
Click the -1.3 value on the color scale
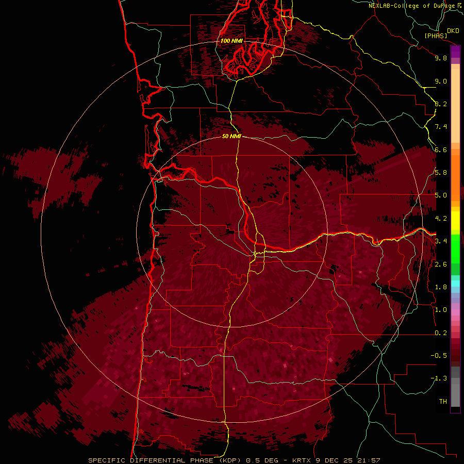(x=439, y=378)
